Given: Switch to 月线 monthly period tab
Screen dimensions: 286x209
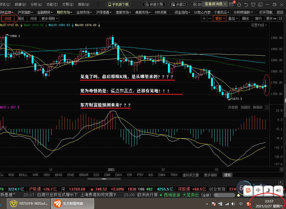Looking at the screenshot, I should pyautogui.click(x=33, y=19).
